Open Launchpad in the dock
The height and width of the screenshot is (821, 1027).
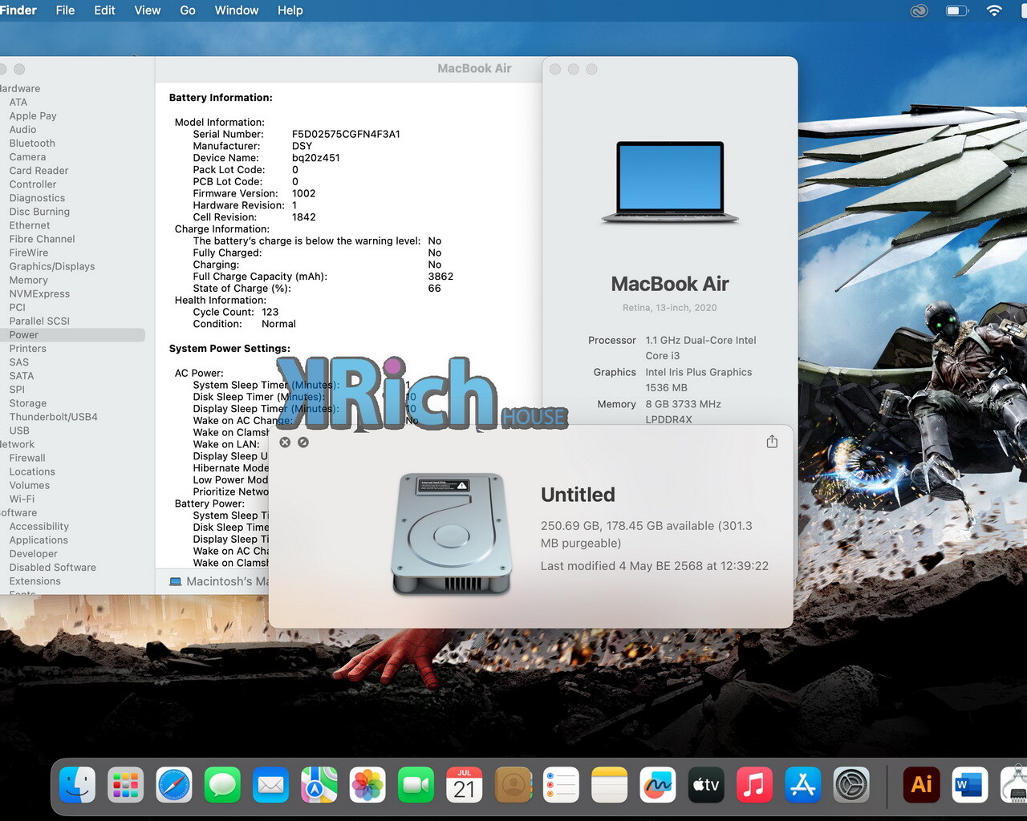(126, 785)
